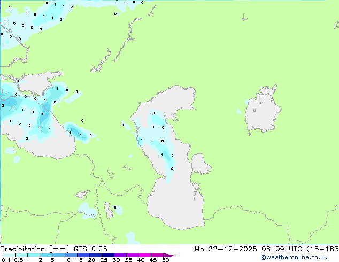Select the legend swatch between 10 and 15

[x=71, y=255]
